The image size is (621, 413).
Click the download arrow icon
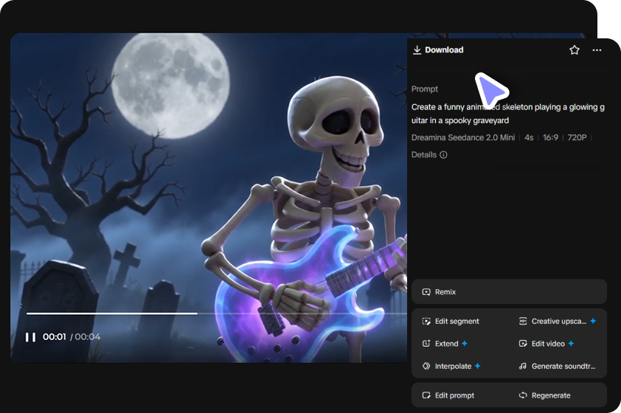tap(417, 50)
